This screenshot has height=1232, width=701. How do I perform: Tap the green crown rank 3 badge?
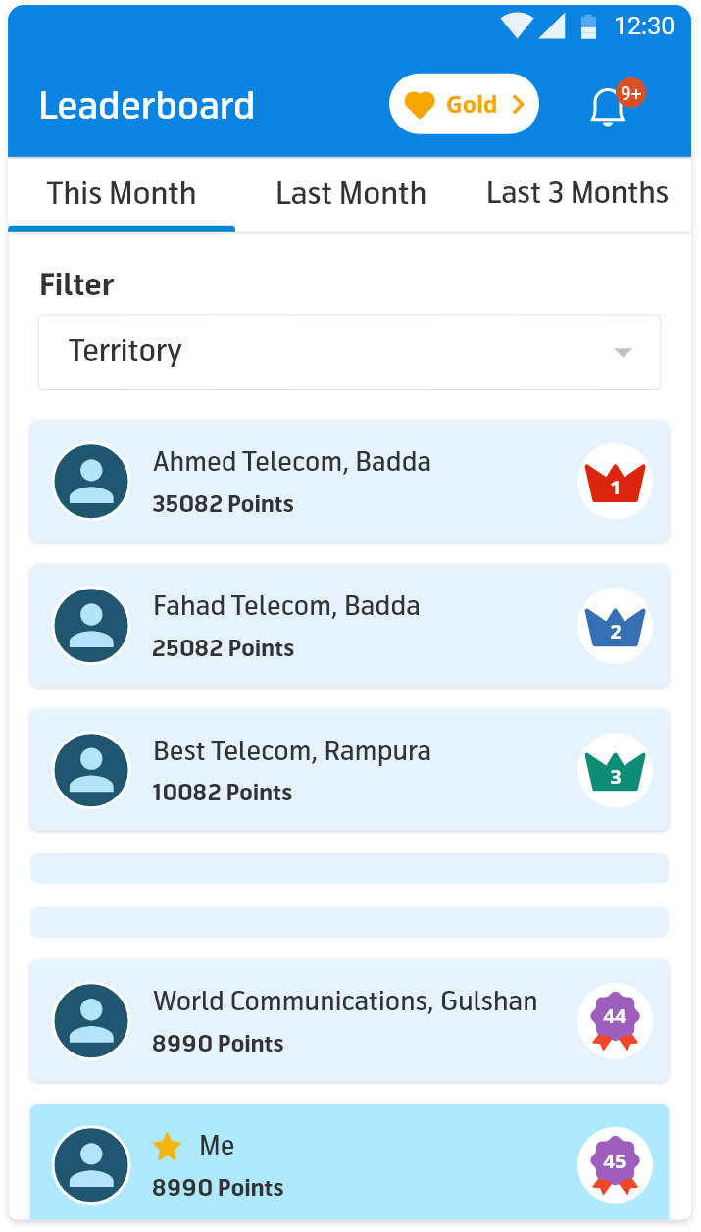click(615, 770)
